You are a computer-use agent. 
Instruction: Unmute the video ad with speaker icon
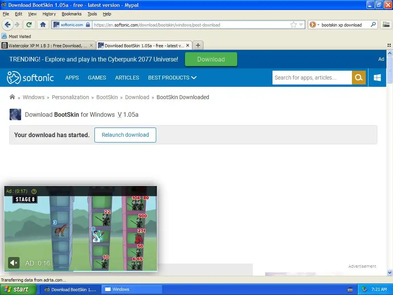[13, 263]
